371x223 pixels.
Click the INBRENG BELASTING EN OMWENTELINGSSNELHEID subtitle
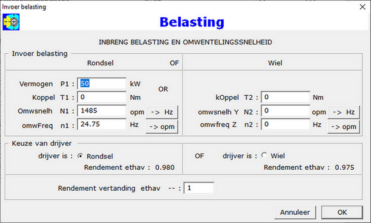click(x=185, y=42)
